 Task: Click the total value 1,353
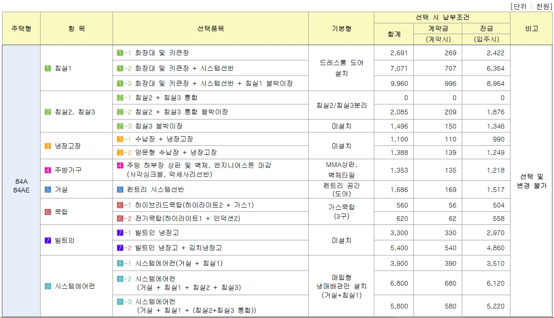pos(399,170)
